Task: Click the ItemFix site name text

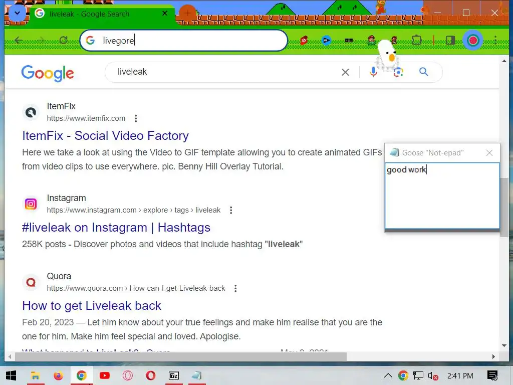Action: click(x=61, y=106)
